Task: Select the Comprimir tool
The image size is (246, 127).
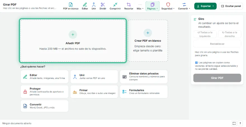Action: 115,6
